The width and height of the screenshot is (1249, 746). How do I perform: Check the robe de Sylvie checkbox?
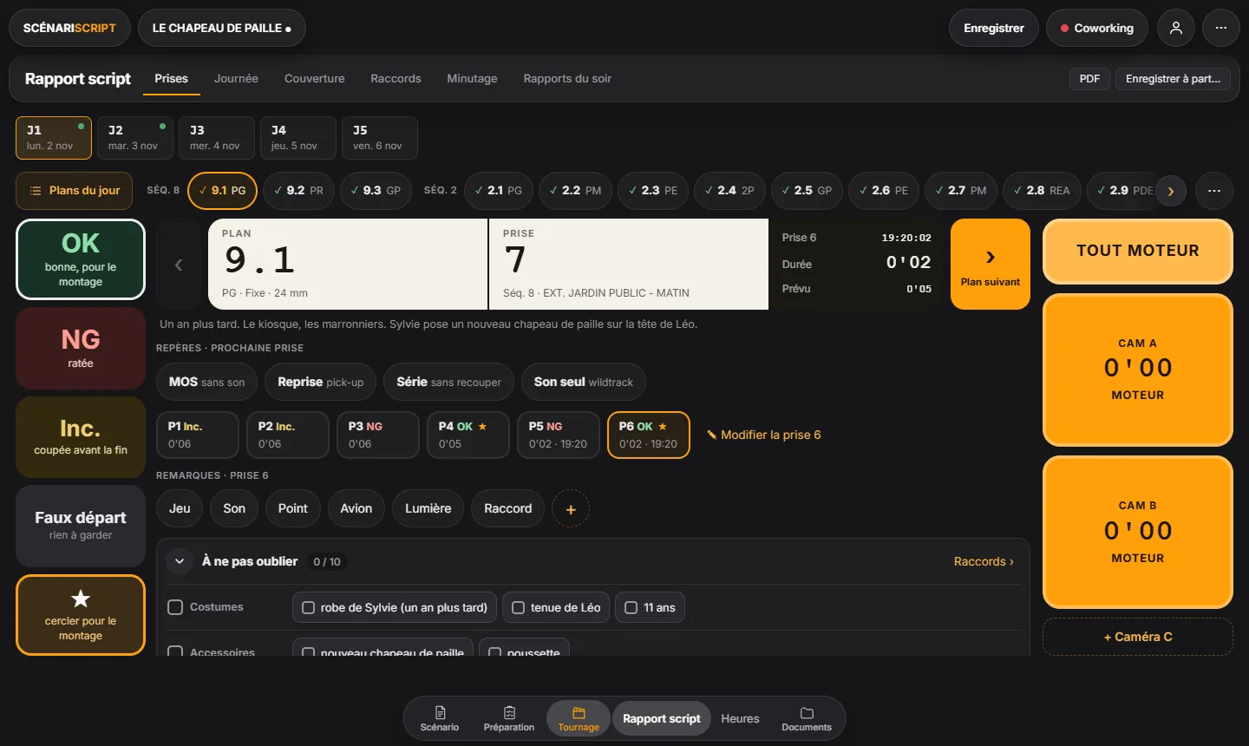click(x=308, y=608)
